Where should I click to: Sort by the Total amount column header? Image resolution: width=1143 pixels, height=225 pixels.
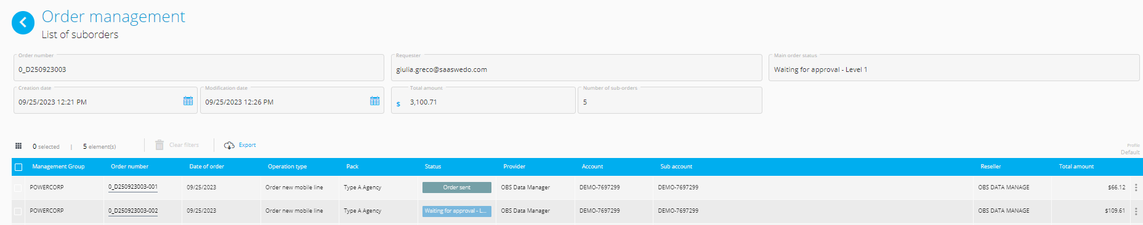click(1076, 167)
